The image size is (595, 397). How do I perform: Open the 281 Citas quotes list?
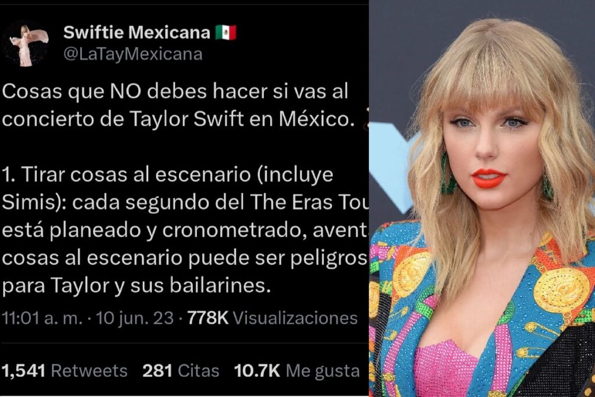click(181, 371)
